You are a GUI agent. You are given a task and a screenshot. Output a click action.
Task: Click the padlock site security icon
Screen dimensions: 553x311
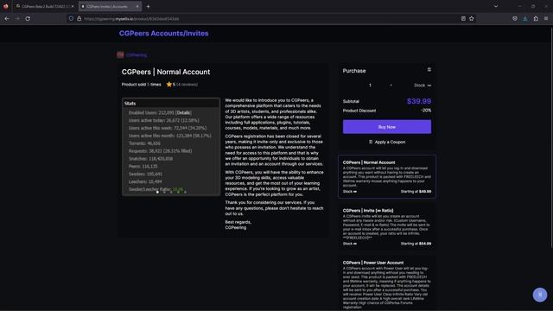tap(79, 19)
